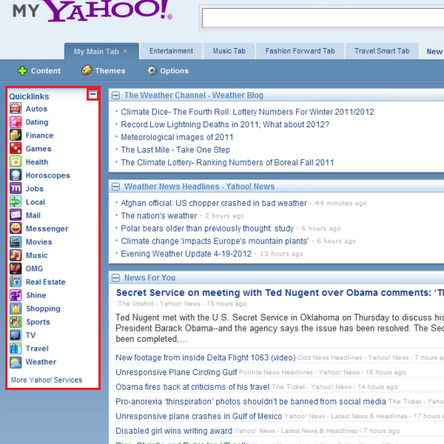
Task: Switch to the Entertainment tab
Action: coord(172,51)
